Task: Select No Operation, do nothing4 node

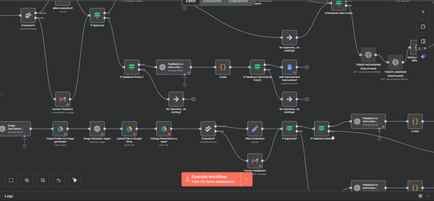Action: pyautogui.click(x=289, y=99)
